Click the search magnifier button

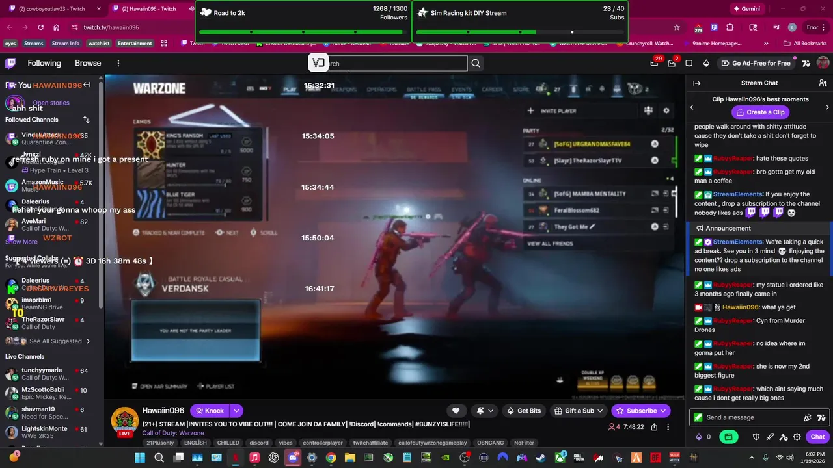[476, 63]
